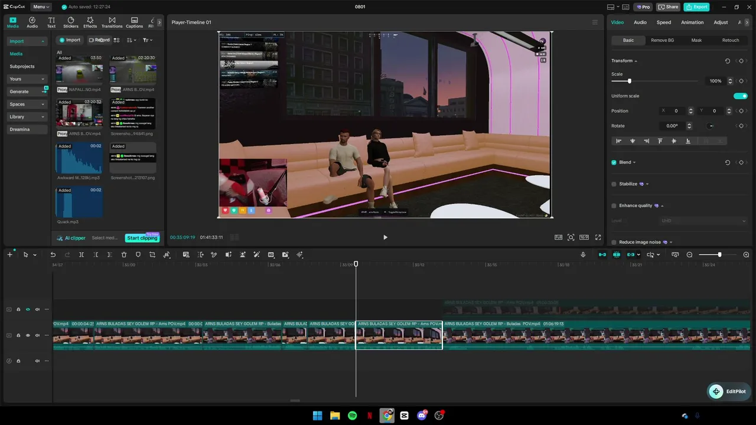Click the Start clipping button

tap(142, 238)
